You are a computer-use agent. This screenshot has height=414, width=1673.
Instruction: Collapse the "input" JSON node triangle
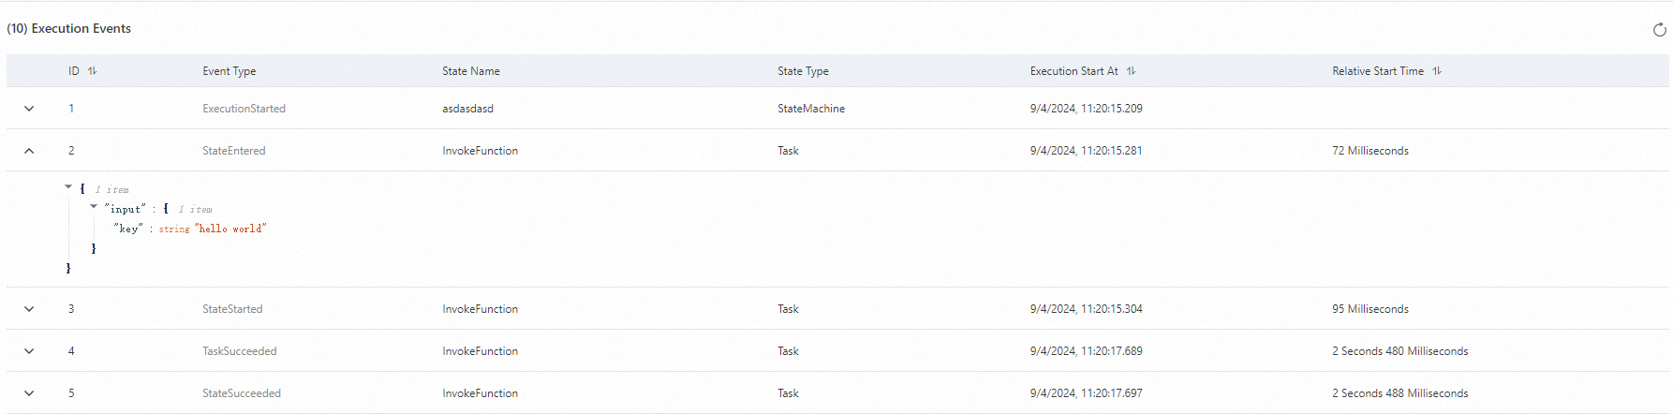94,207
